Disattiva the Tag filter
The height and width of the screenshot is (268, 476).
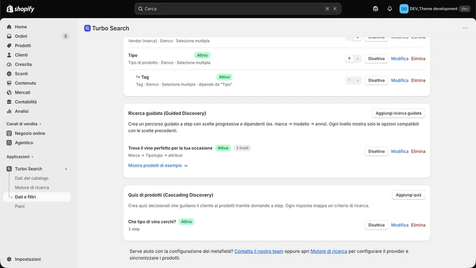(x=376, y=80)
